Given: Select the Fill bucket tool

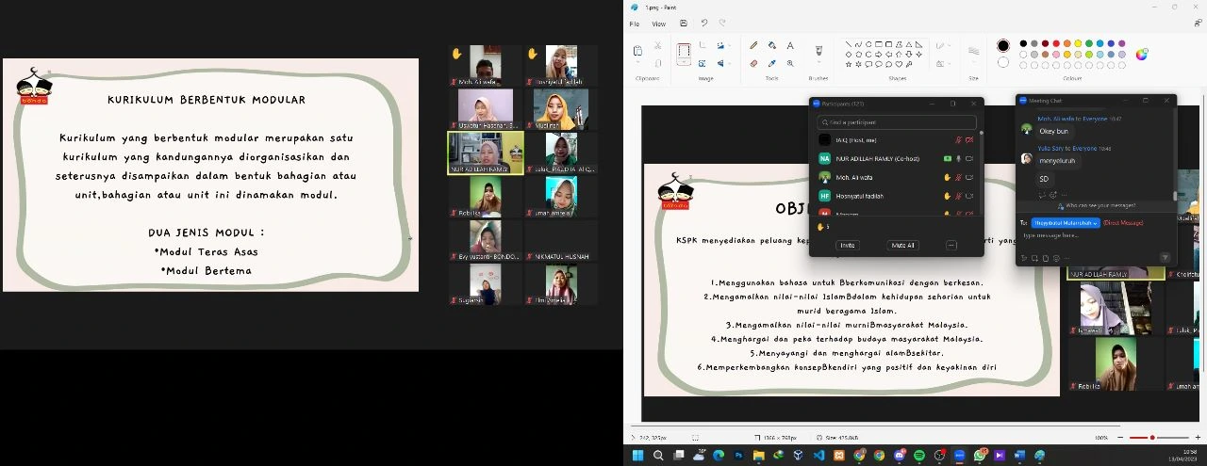Looking at the screenshot, I should click(x=772, y=45).
